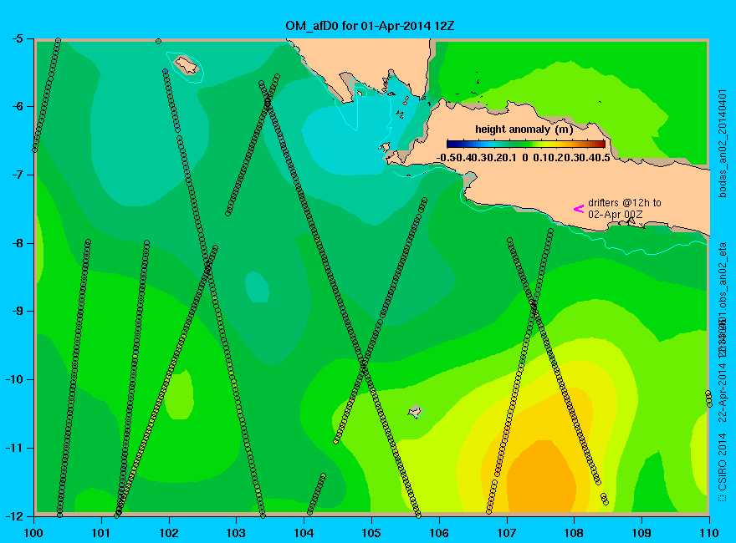Click the dark red end of the colorbar
736x543 pixels.
[601, 144]
